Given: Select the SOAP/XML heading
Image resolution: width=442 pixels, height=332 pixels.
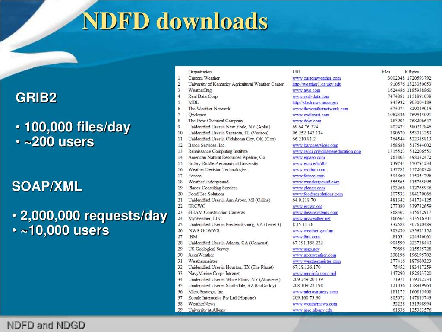Looking at the screenshot, I should pyautogui.click(x=47, y=186).
